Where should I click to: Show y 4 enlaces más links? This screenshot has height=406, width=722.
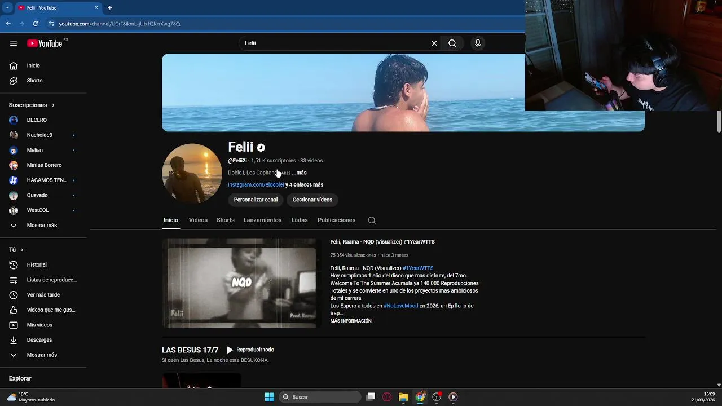point(304,185)
